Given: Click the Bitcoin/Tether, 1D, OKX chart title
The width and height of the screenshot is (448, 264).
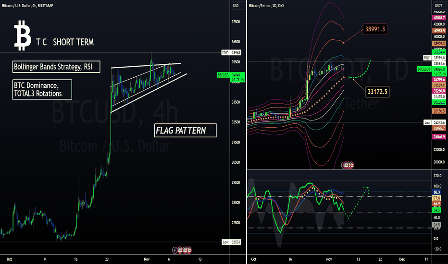Looking at the screenshot, I should coord(266,5).
